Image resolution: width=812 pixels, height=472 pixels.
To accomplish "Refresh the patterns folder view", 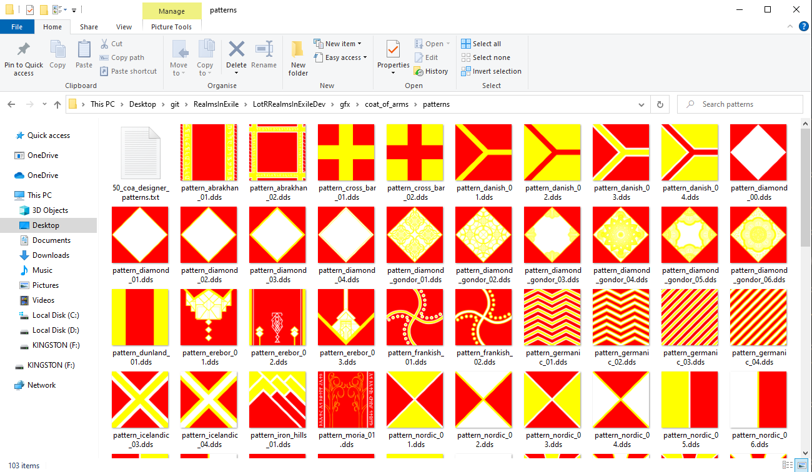I will pyautogui.click(x=660, y=104).
